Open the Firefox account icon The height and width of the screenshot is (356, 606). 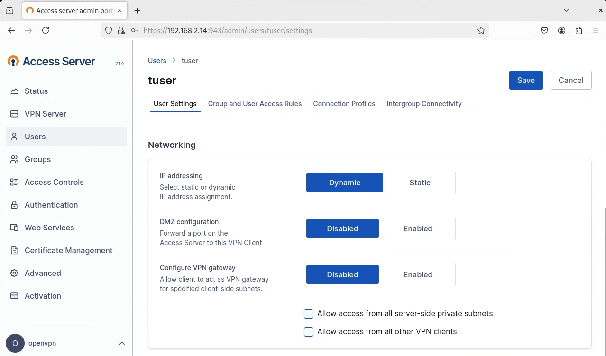(x=561, y=30)
